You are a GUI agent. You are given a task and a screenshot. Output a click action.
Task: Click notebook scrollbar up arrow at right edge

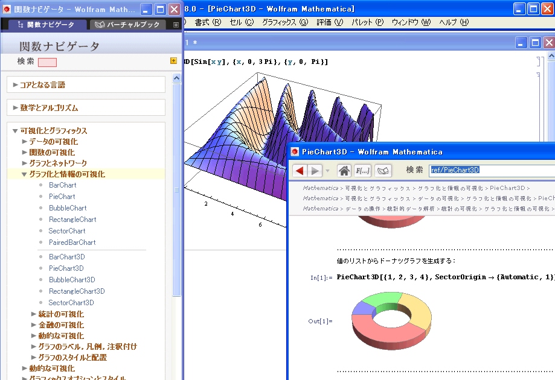click(x=551, y=56)
